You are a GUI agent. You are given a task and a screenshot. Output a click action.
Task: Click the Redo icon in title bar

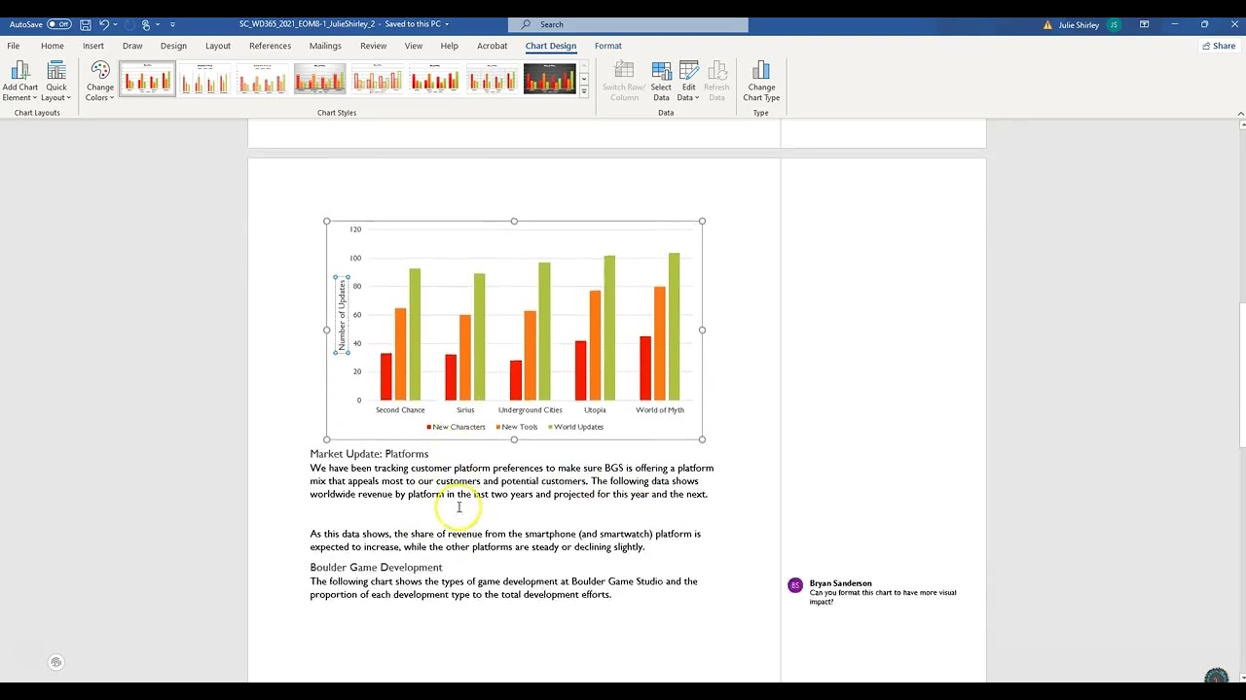129,24
